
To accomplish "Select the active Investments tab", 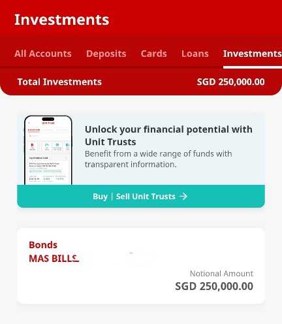I will pos(253,54).
